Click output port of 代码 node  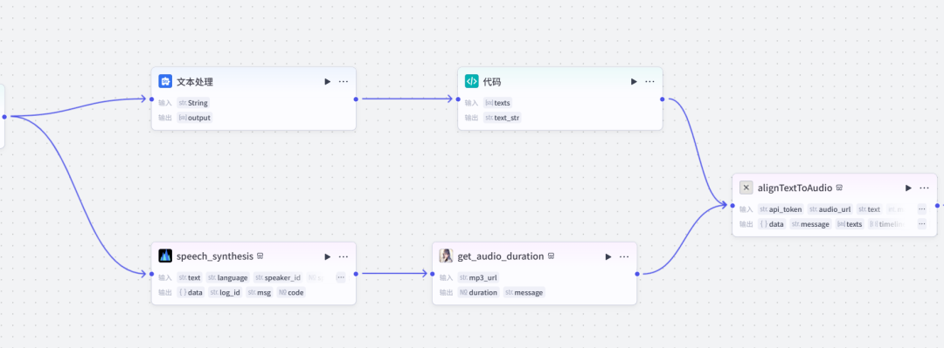[x=663, y=99]
